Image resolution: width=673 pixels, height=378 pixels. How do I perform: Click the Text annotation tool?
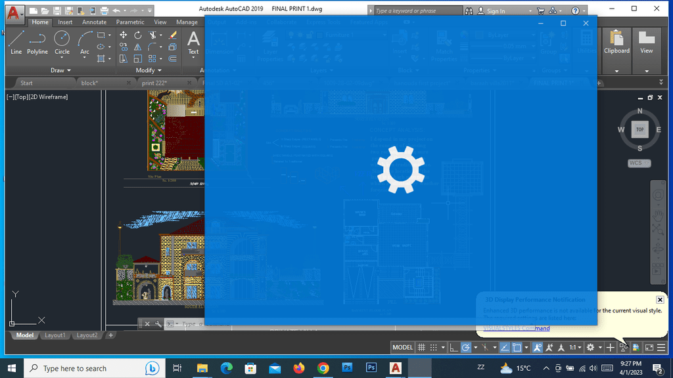[x=194, y=42]
